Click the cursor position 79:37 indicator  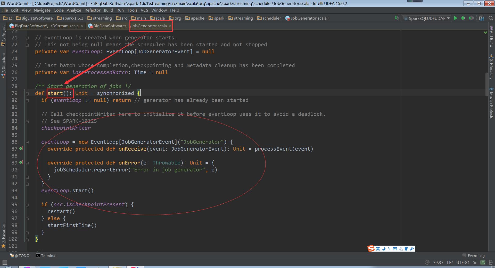[438, 262]
